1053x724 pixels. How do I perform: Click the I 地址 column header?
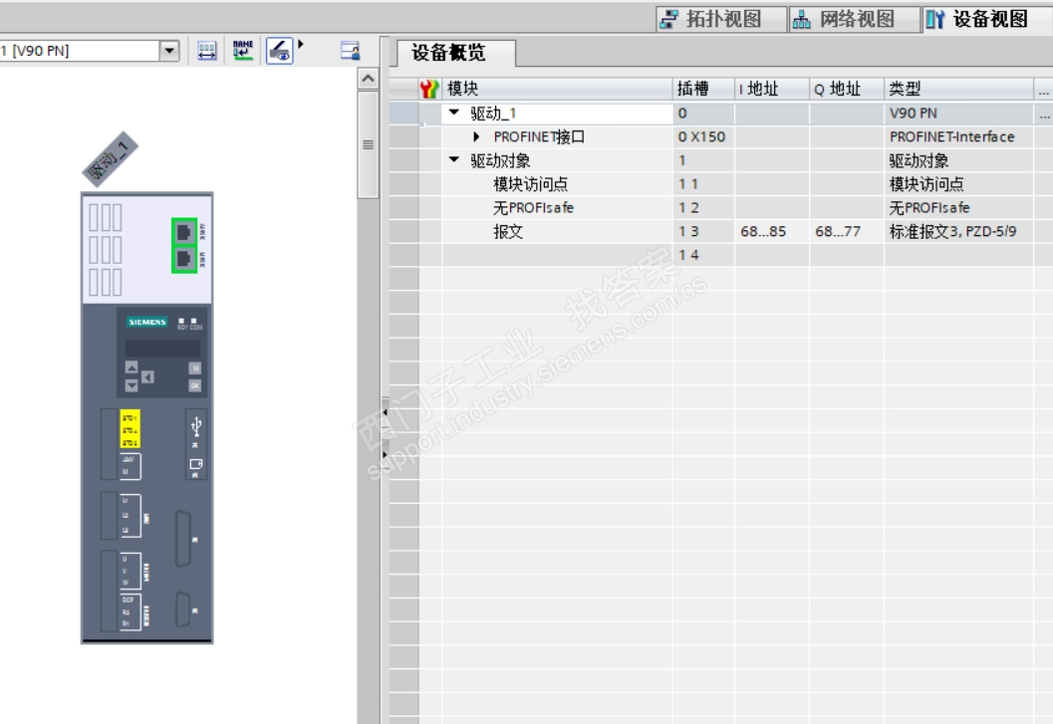(772, 89)
